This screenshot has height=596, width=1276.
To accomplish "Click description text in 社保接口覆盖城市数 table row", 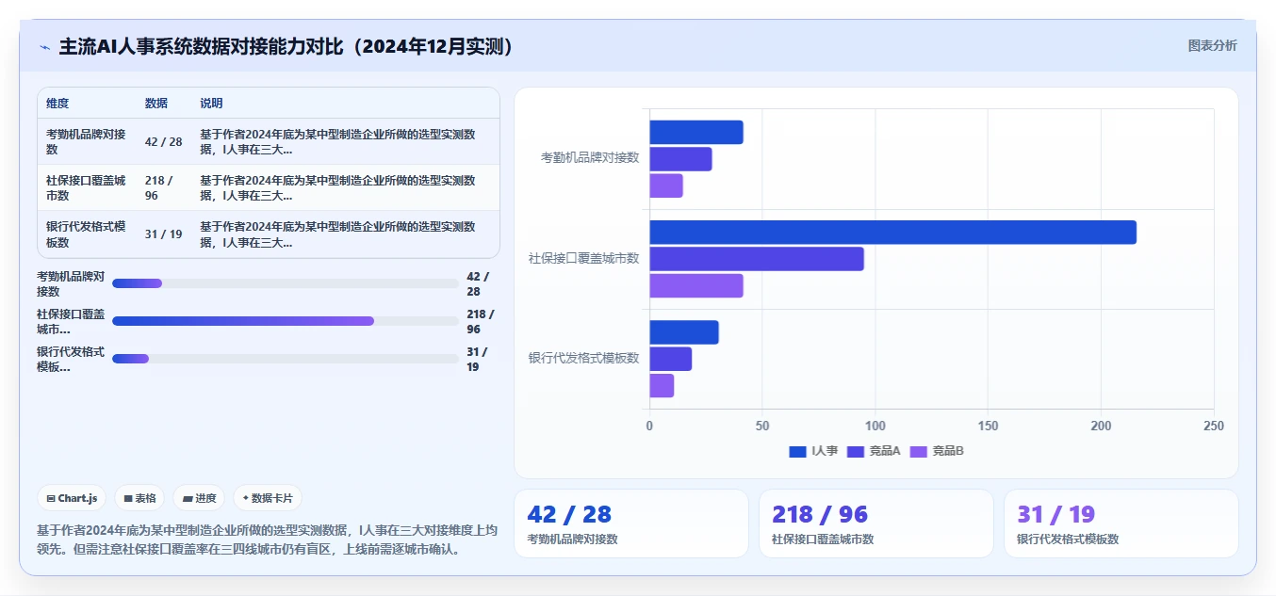I will (337, 188).
